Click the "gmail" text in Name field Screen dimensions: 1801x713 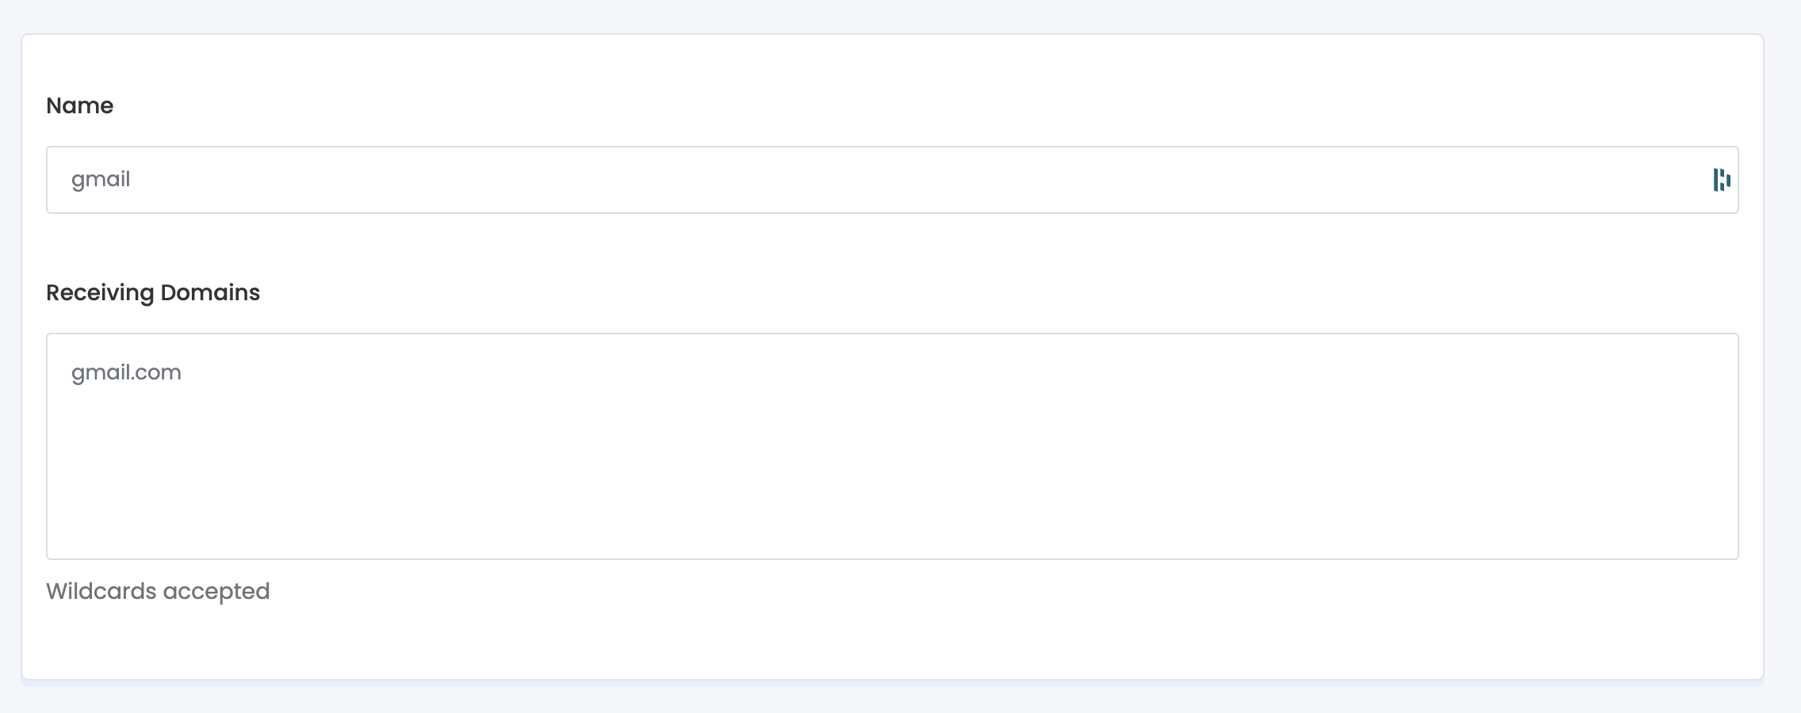coord(101,179)
